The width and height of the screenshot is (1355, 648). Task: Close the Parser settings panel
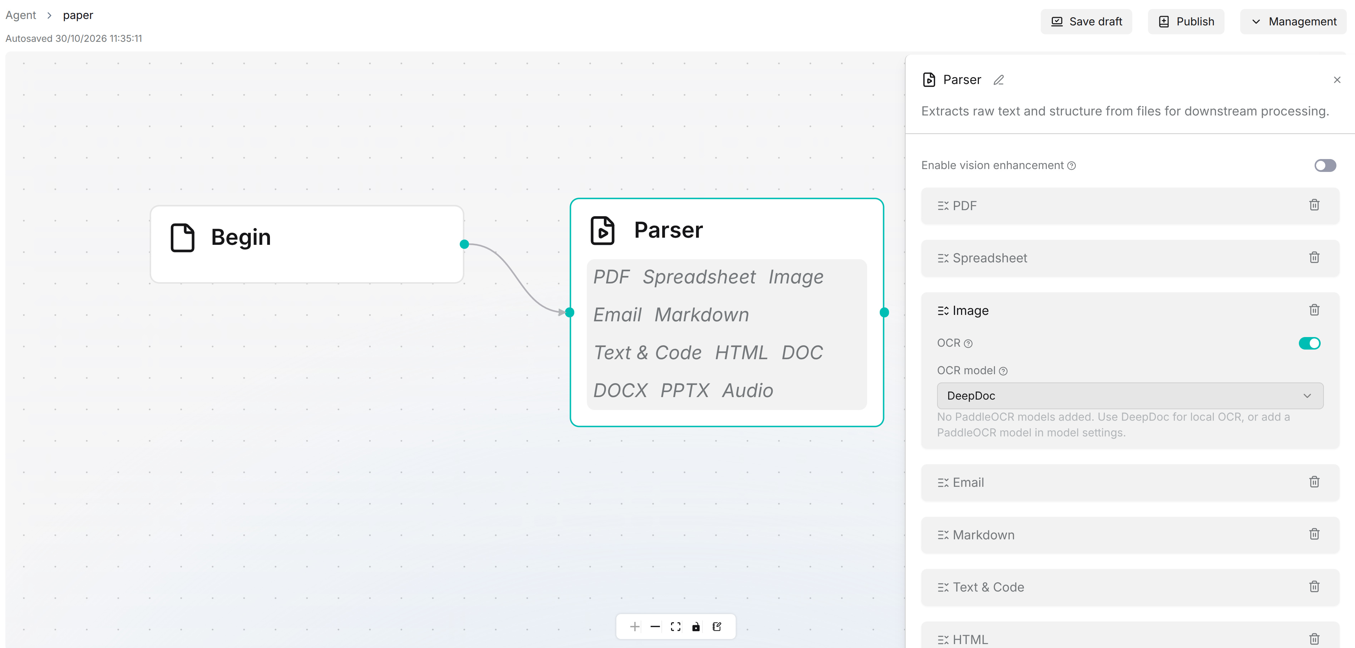(1337, 80)
